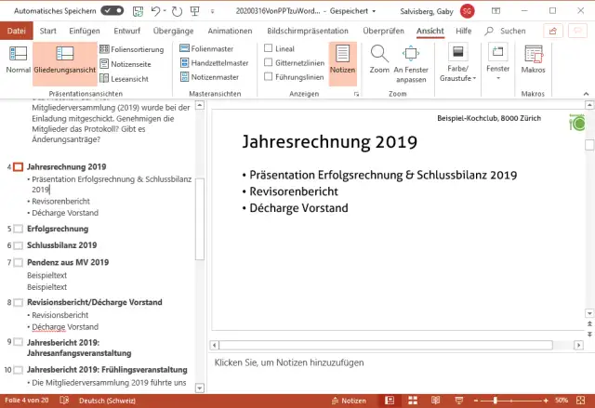Click the Save icon in title bar
595x408 pixels.
pos(138,11)
